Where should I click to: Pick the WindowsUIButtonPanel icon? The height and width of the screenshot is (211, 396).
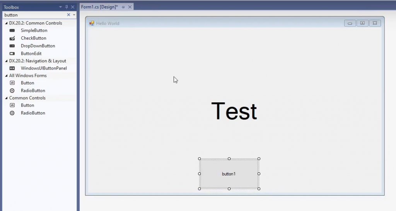[x=12, y=68]
